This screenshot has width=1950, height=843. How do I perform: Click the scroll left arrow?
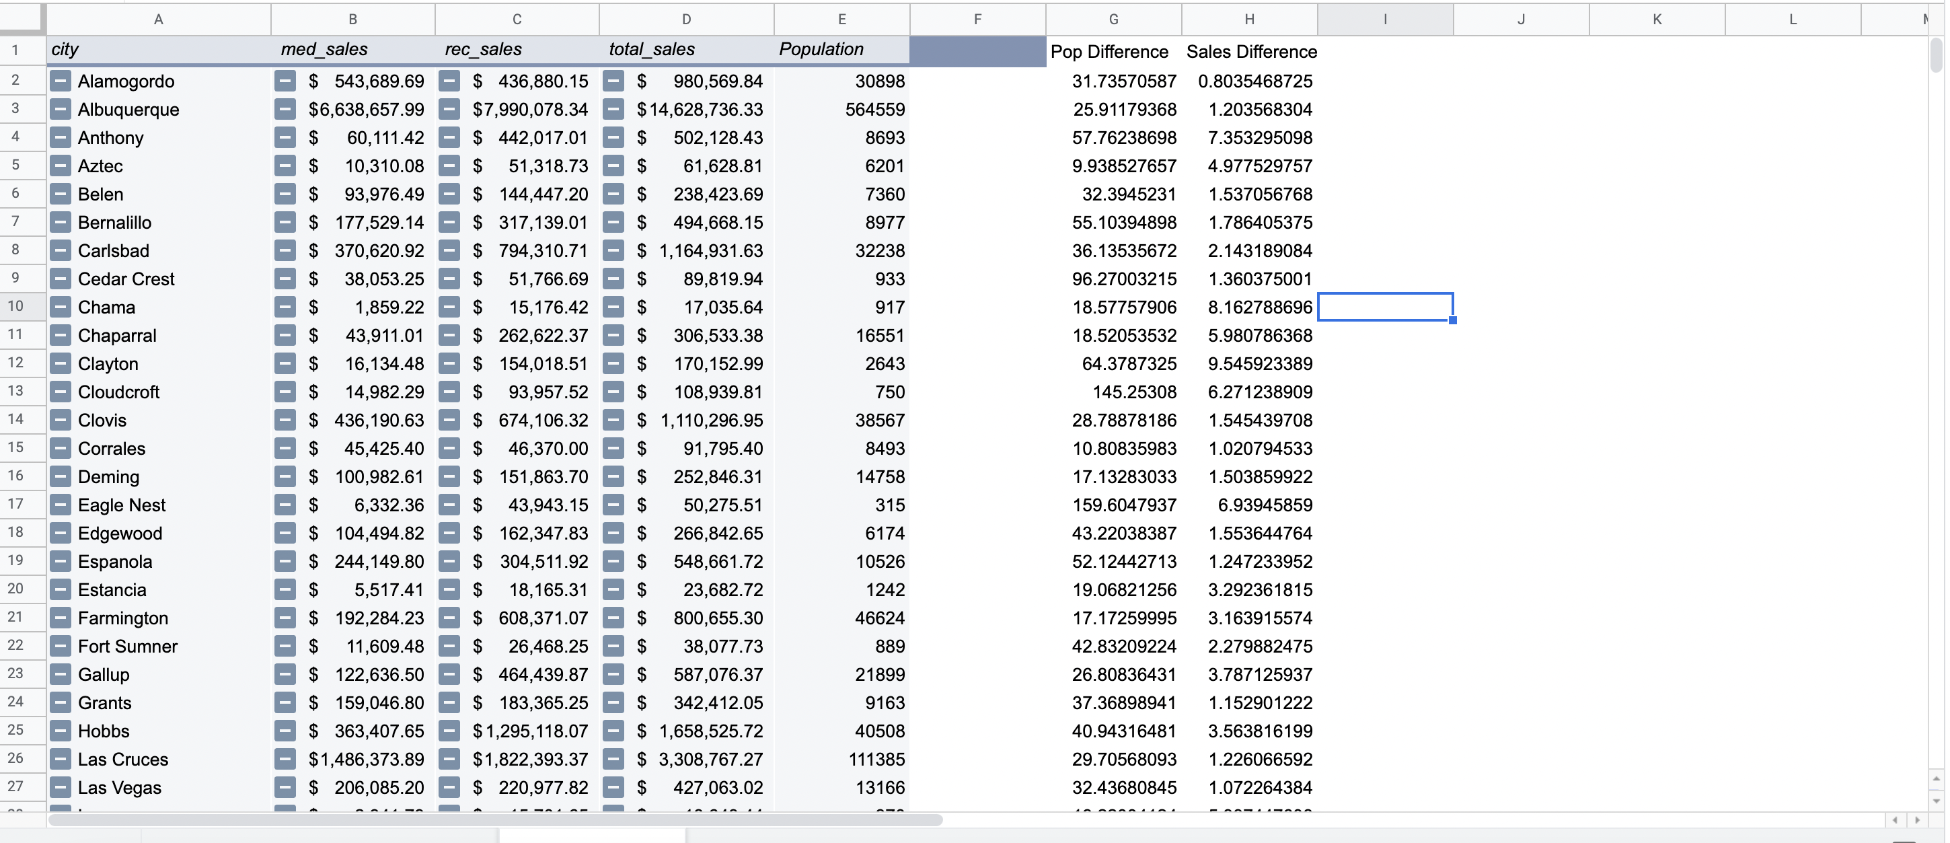click(x=1895, y=819)
